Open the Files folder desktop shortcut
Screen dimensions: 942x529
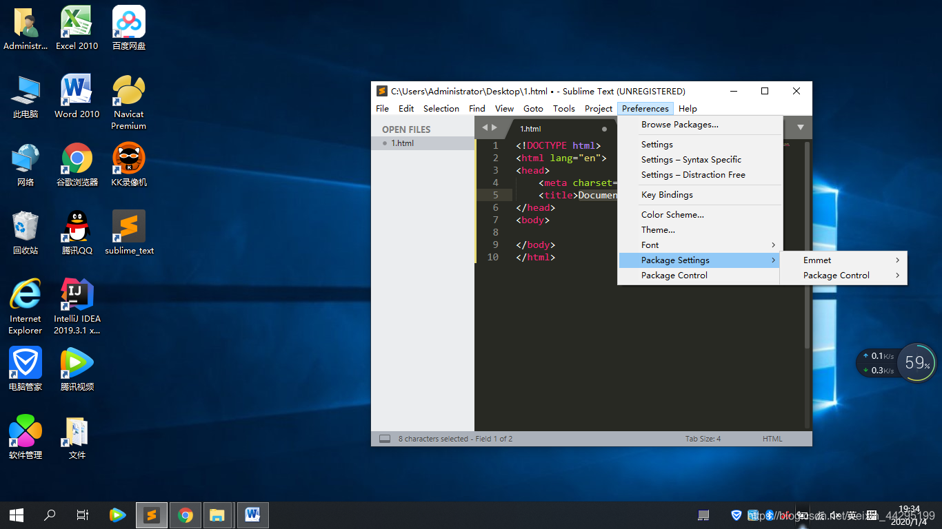pyautogui.click(x=77, y=437)
